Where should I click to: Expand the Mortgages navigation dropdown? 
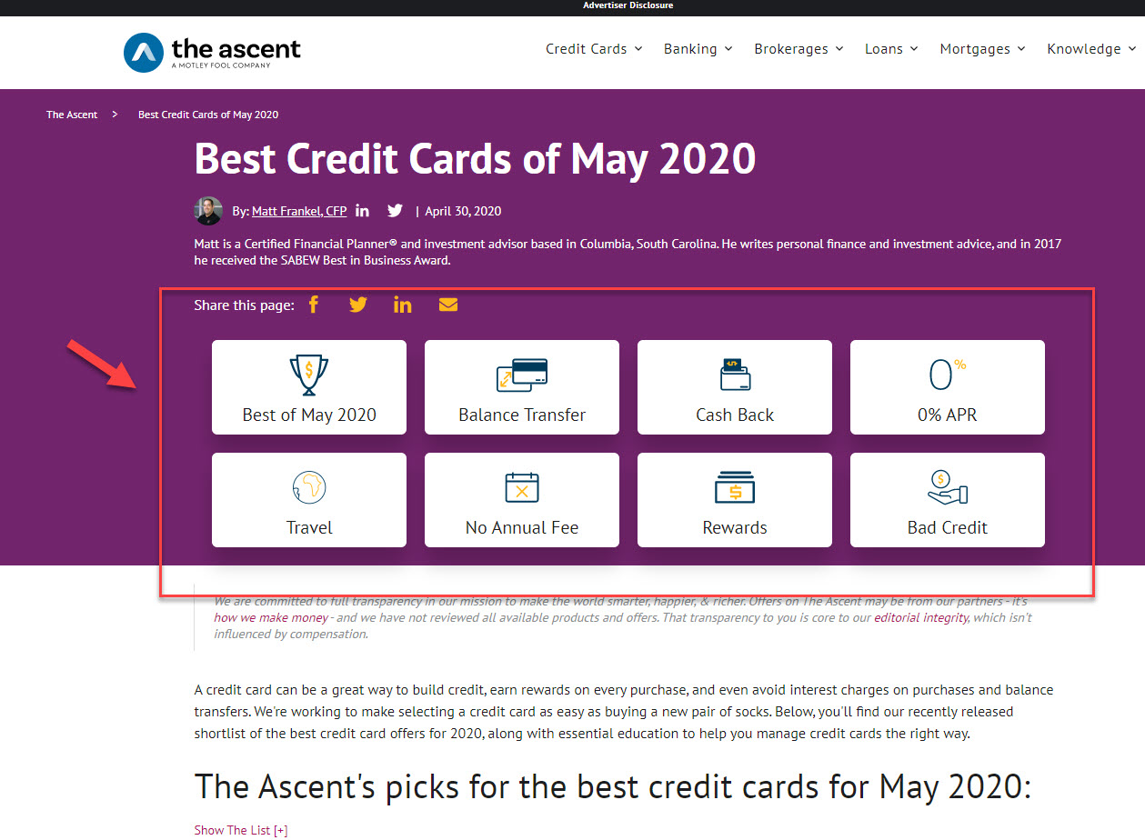click(982, 49)
